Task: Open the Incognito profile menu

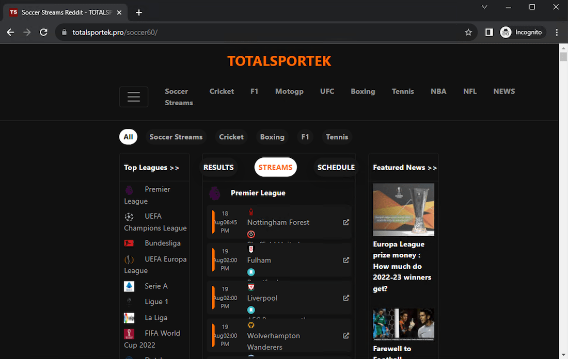Action: [522, 32]
